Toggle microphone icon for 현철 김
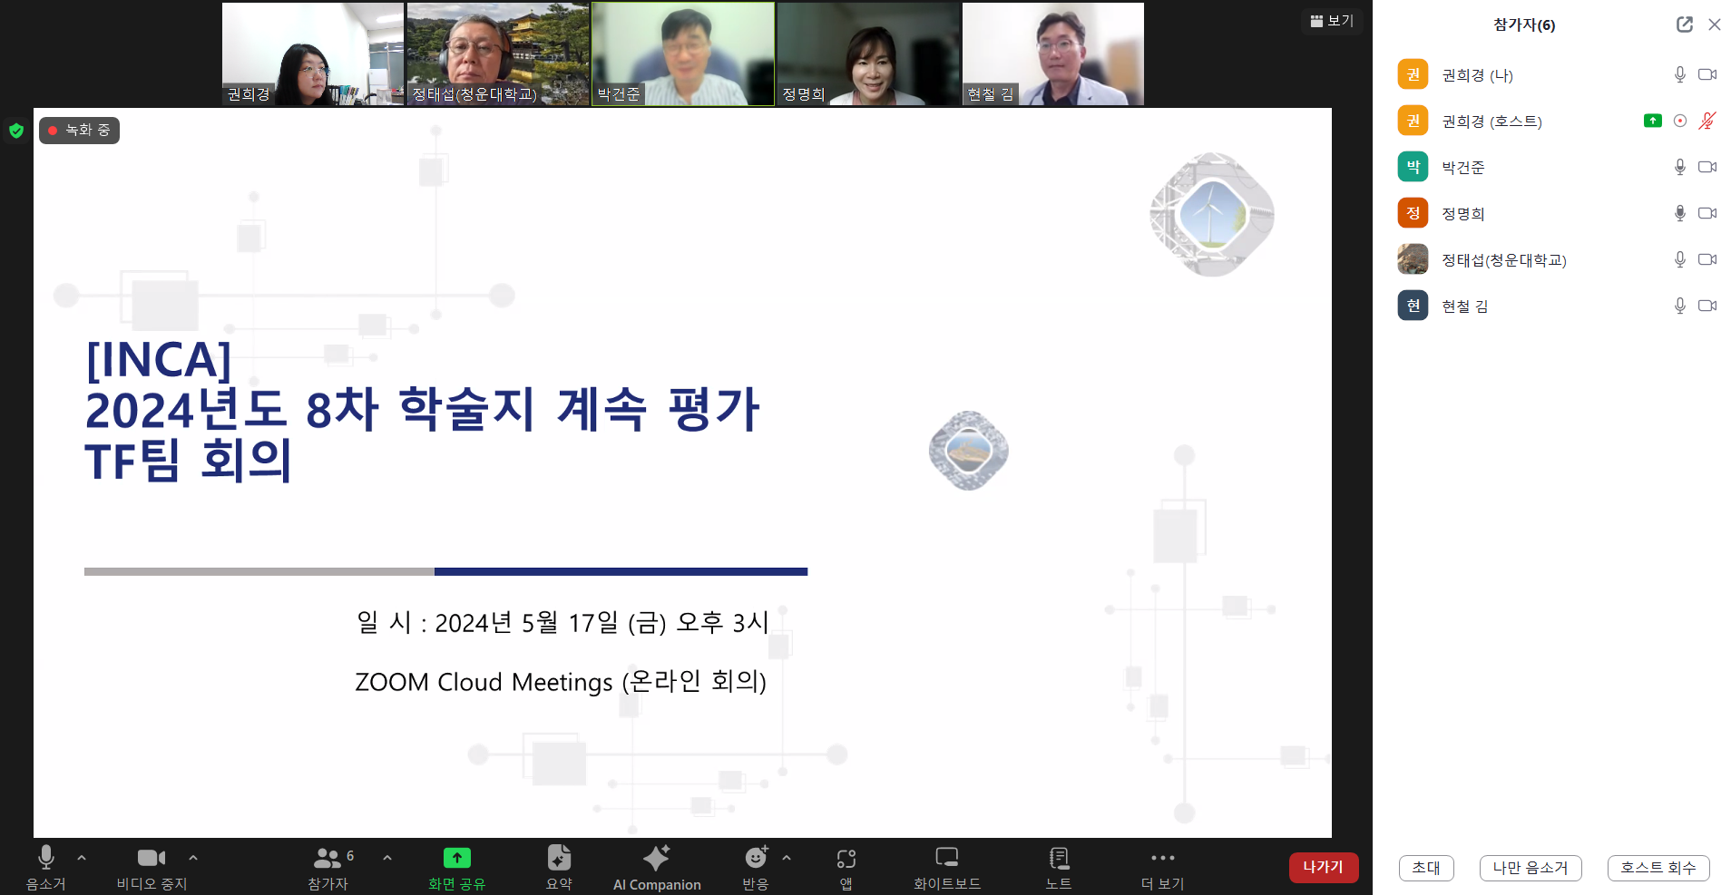Viewport: 1731px width, 895px height. click(x=1680, y=306)
